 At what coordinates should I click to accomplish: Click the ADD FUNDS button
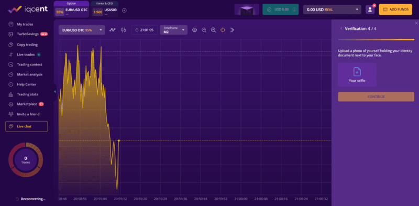tap(395, 9)
